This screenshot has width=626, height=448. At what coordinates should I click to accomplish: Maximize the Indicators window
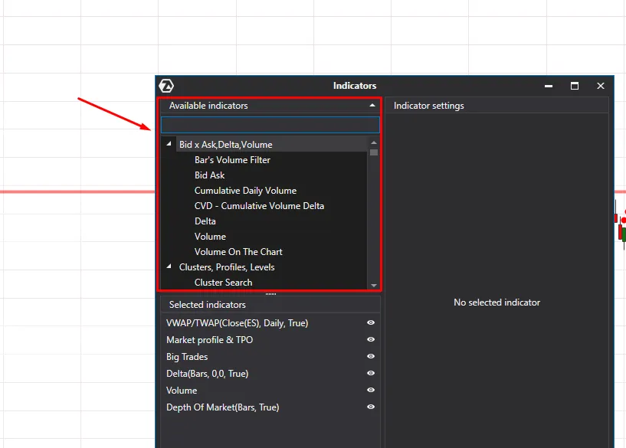[x=575, y=86]
